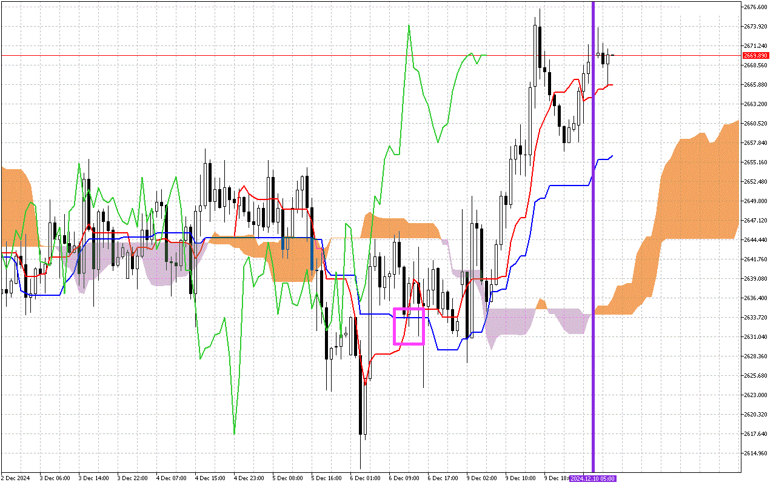Pick the 3 Dec 22:00 time label

(x=132, y=478)
